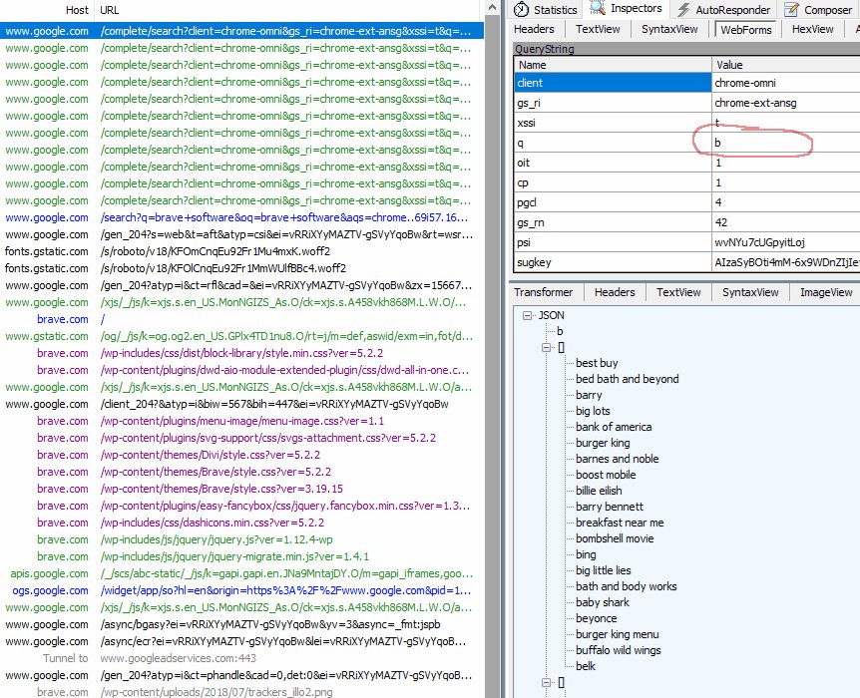Select the KFOmCnqEu92Fr1Mu4mxK.woff2 font session
This screenshot has height=698, width=860.
point(241,251)
